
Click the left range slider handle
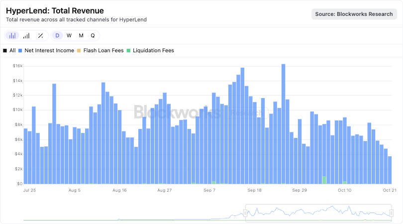[x=245, y=213]
